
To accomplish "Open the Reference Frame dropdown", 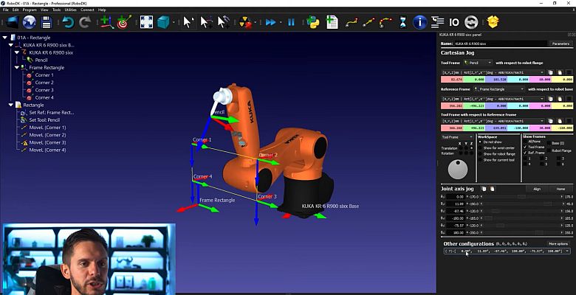I will click(499, 89).
